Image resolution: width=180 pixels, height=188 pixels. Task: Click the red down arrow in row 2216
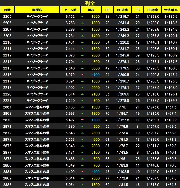(82, 75)
